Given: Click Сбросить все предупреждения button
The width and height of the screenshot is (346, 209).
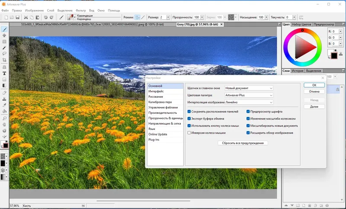Looking at the screenshot, I should (x=243, y=143).
